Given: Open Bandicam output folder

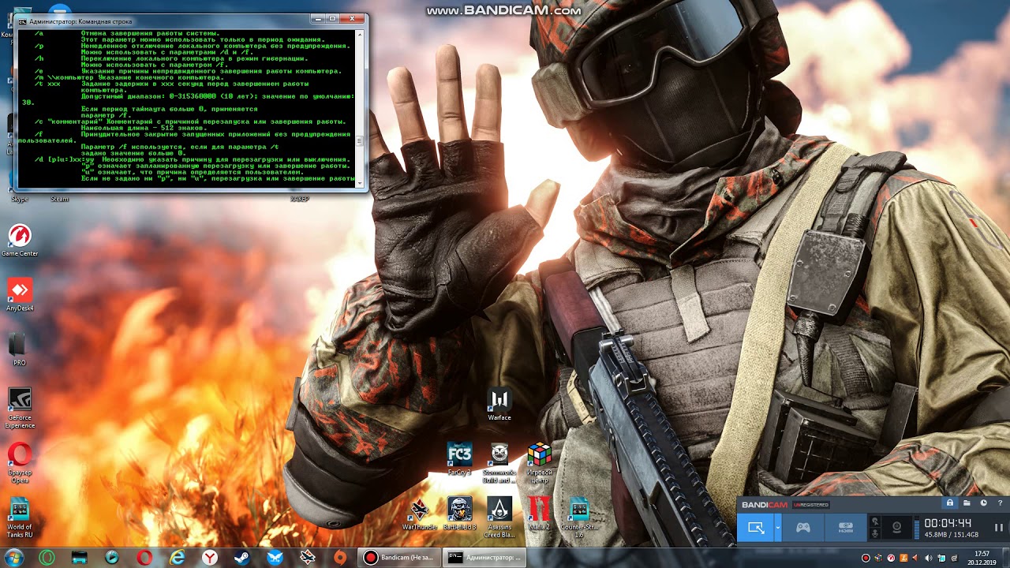Looking at the screenshot, I should tap(967, 503).
